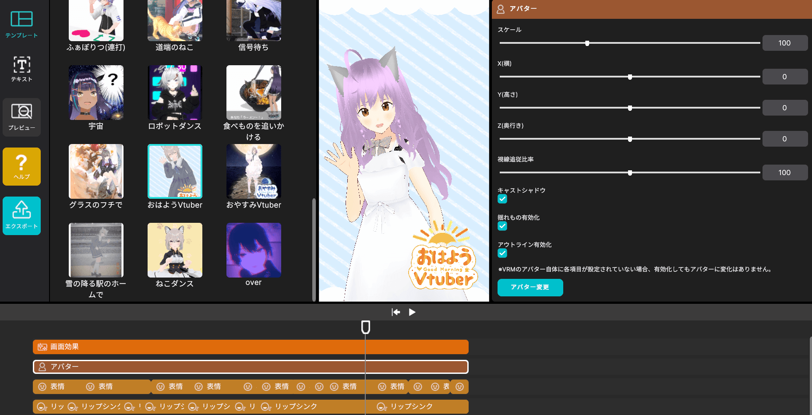Image resolution: width=812 pixels, height=415 pixels.
Task: Click the X horizontal value field
Action: (784, 77)
